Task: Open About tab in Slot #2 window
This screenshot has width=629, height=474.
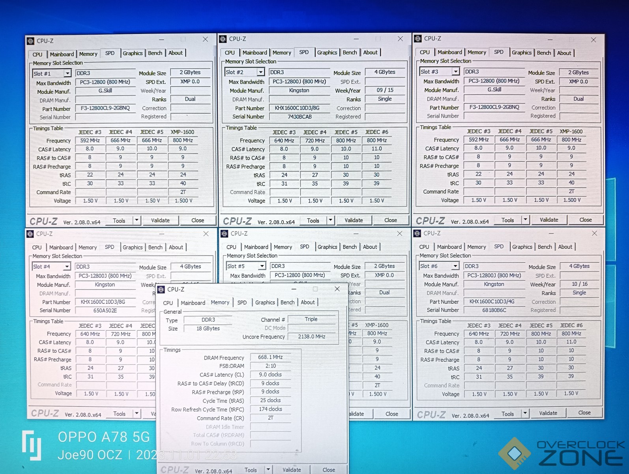Action: click(x=370, y=53)
